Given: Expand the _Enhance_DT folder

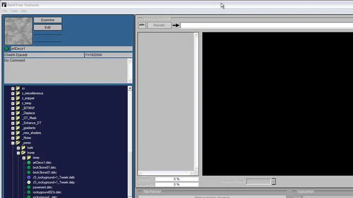Looking at the screenshot, I should [13, 123].
